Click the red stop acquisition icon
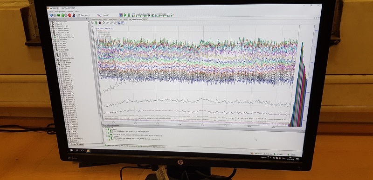The image size is (373, 180). point(69,15)
